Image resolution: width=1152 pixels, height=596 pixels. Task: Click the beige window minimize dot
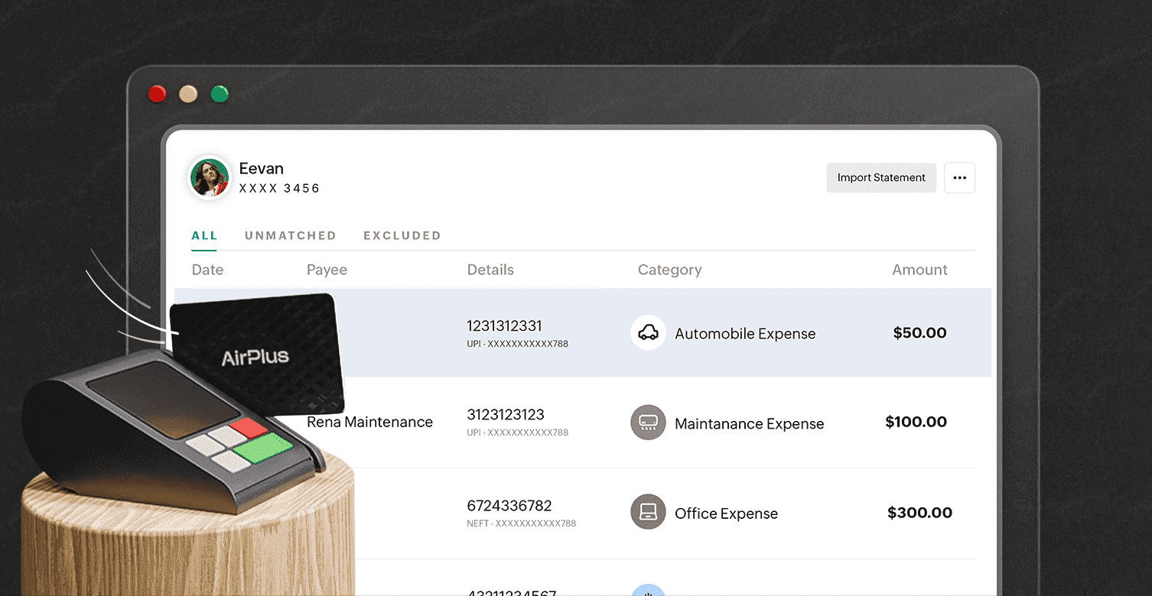tap(188, 94)
